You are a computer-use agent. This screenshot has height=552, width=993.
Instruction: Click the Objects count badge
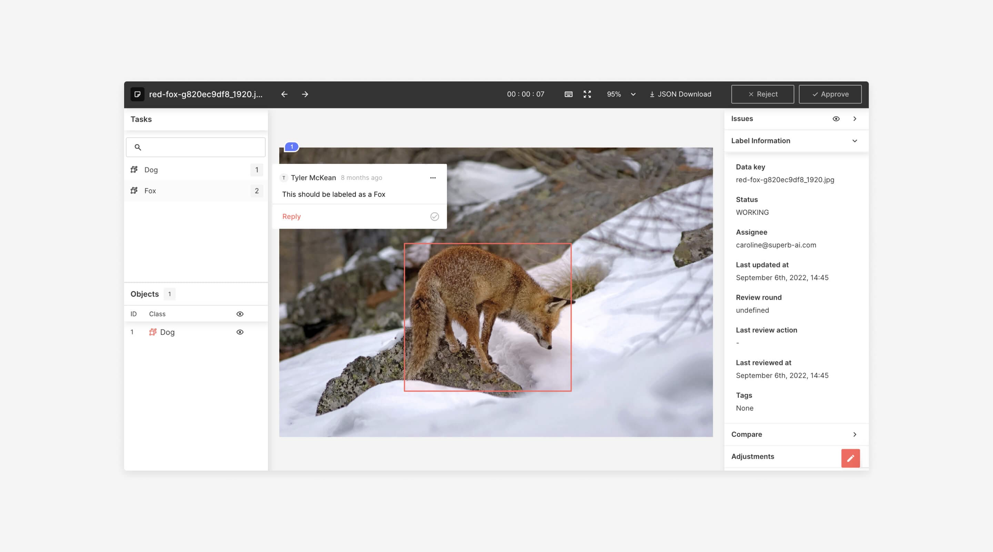pos(169,294)
